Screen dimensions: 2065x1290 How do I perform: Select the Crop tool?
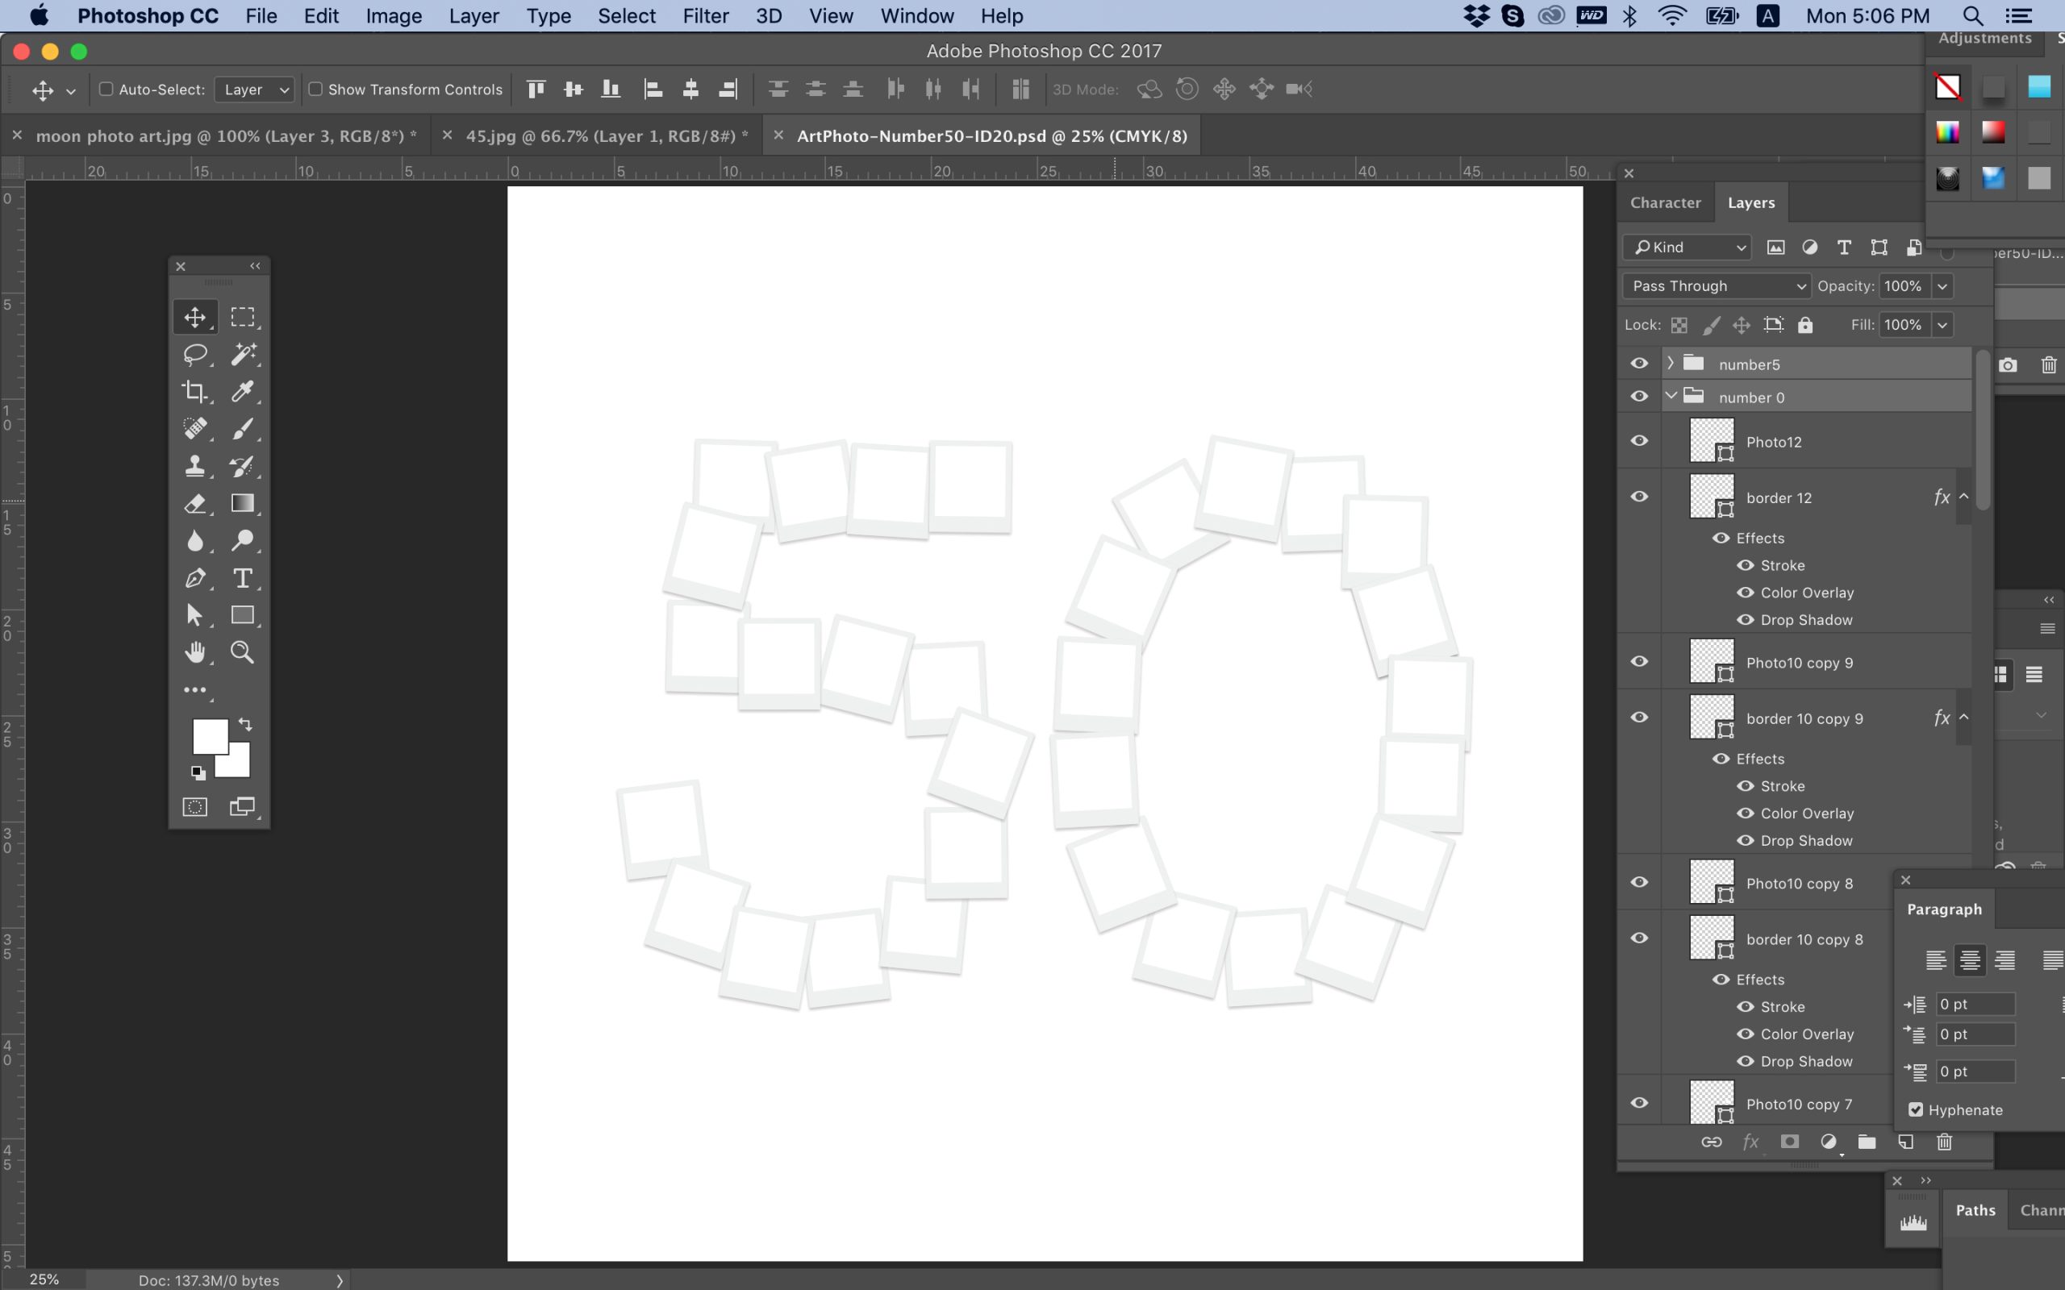[195, 392]
